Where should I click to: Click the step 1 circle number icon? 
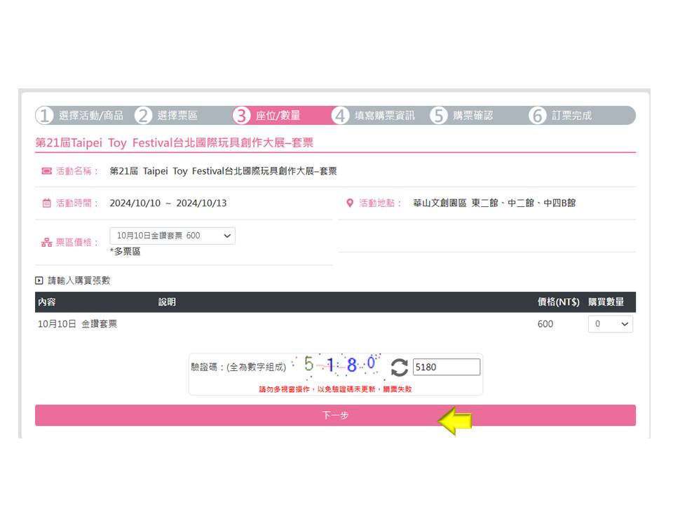(x=44, y=116)
